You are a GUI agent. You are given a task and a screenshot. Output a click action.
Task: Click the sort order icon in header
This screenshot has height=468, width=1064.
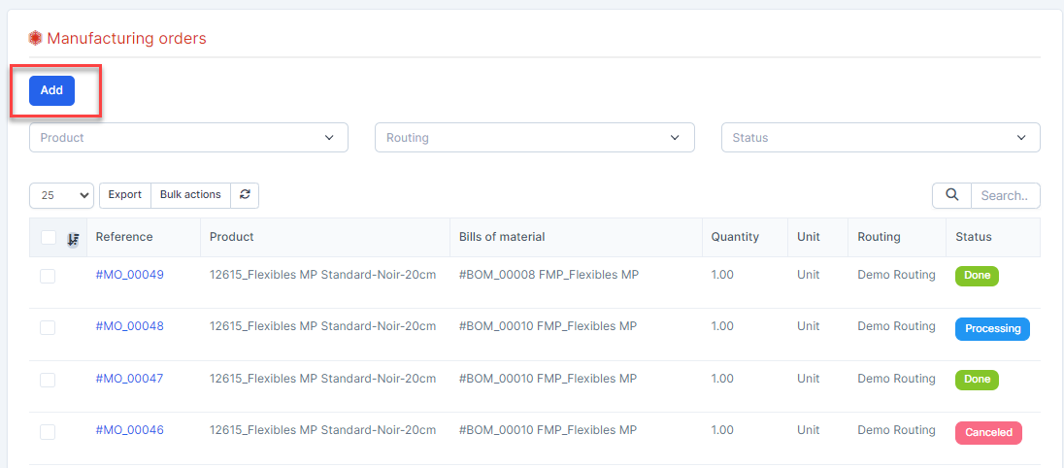click(73, 239)
